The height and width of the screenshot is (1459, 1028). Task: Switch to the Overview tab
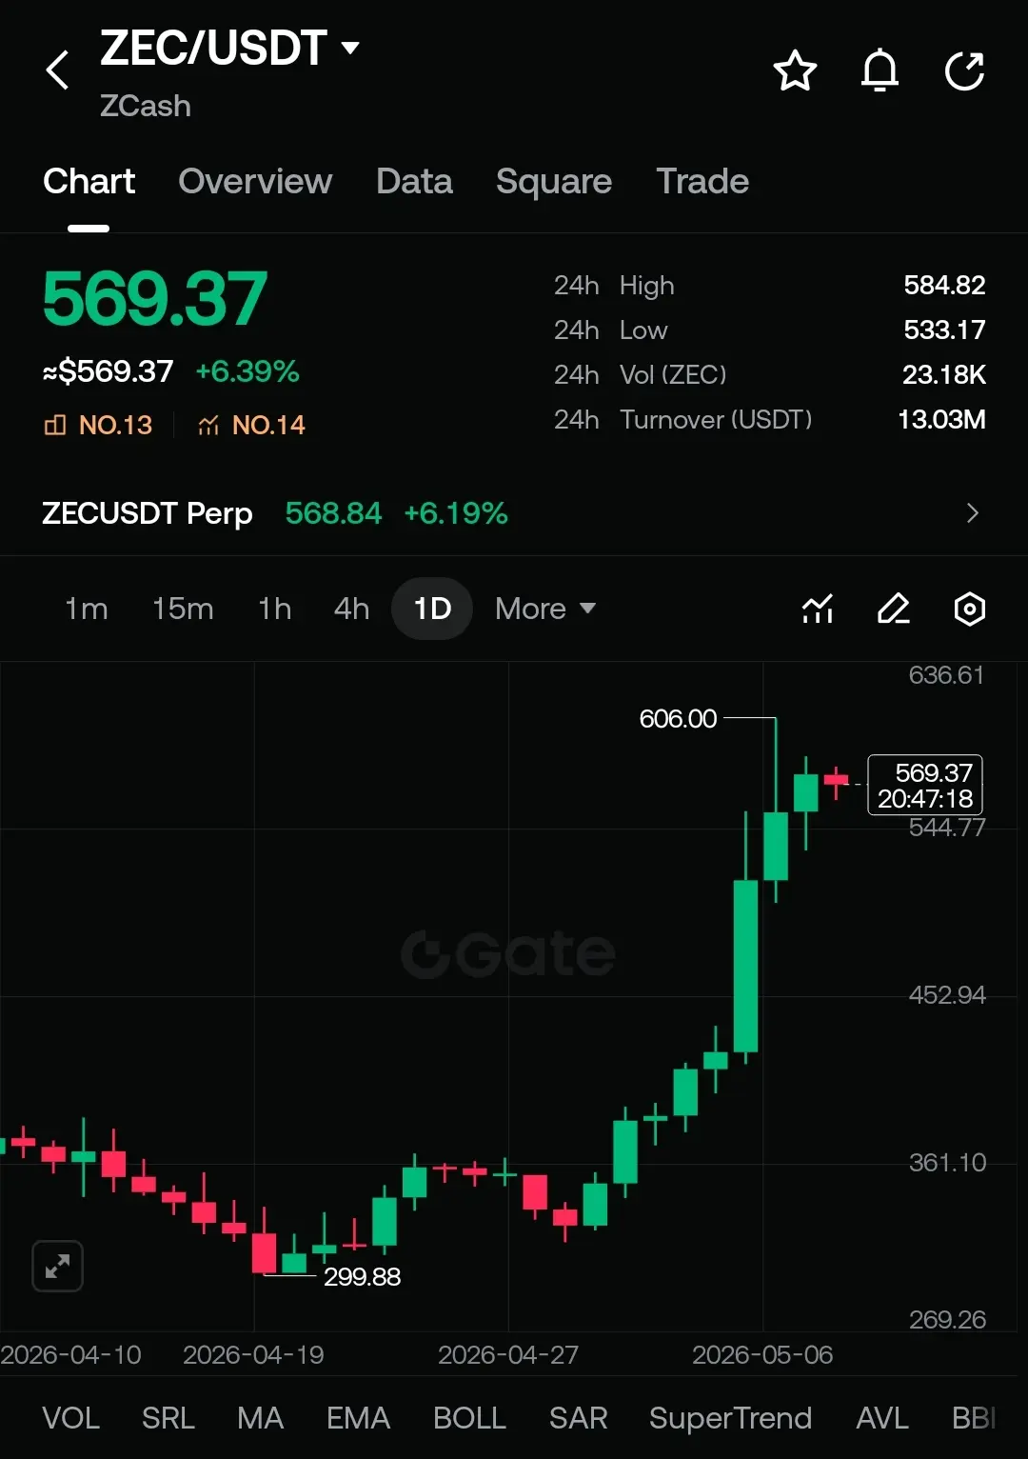click(255, 181)
